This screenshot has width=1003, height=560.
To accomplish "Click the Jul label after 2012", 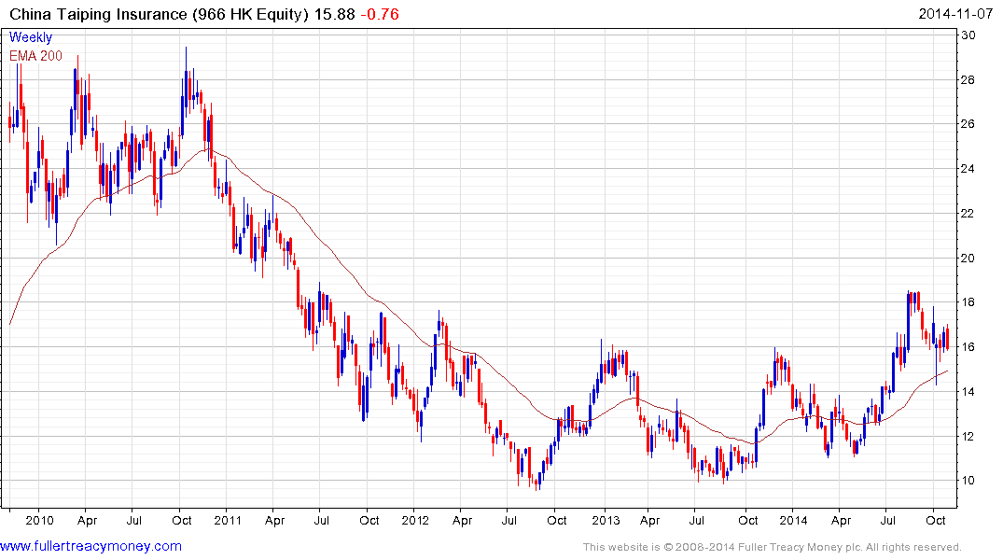I will pos(508,520).
